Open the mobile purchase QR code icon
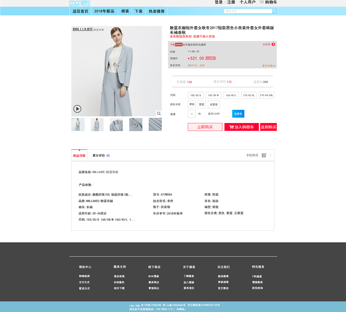This screenshot has height=312, width=346. 264,155
